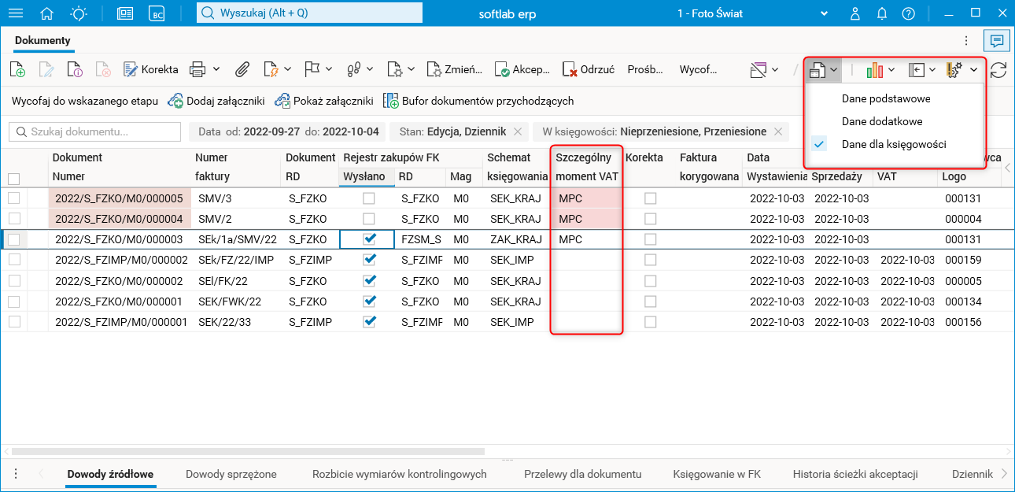Expand the company selector 1 - Foto Świat

pos(825,13)
